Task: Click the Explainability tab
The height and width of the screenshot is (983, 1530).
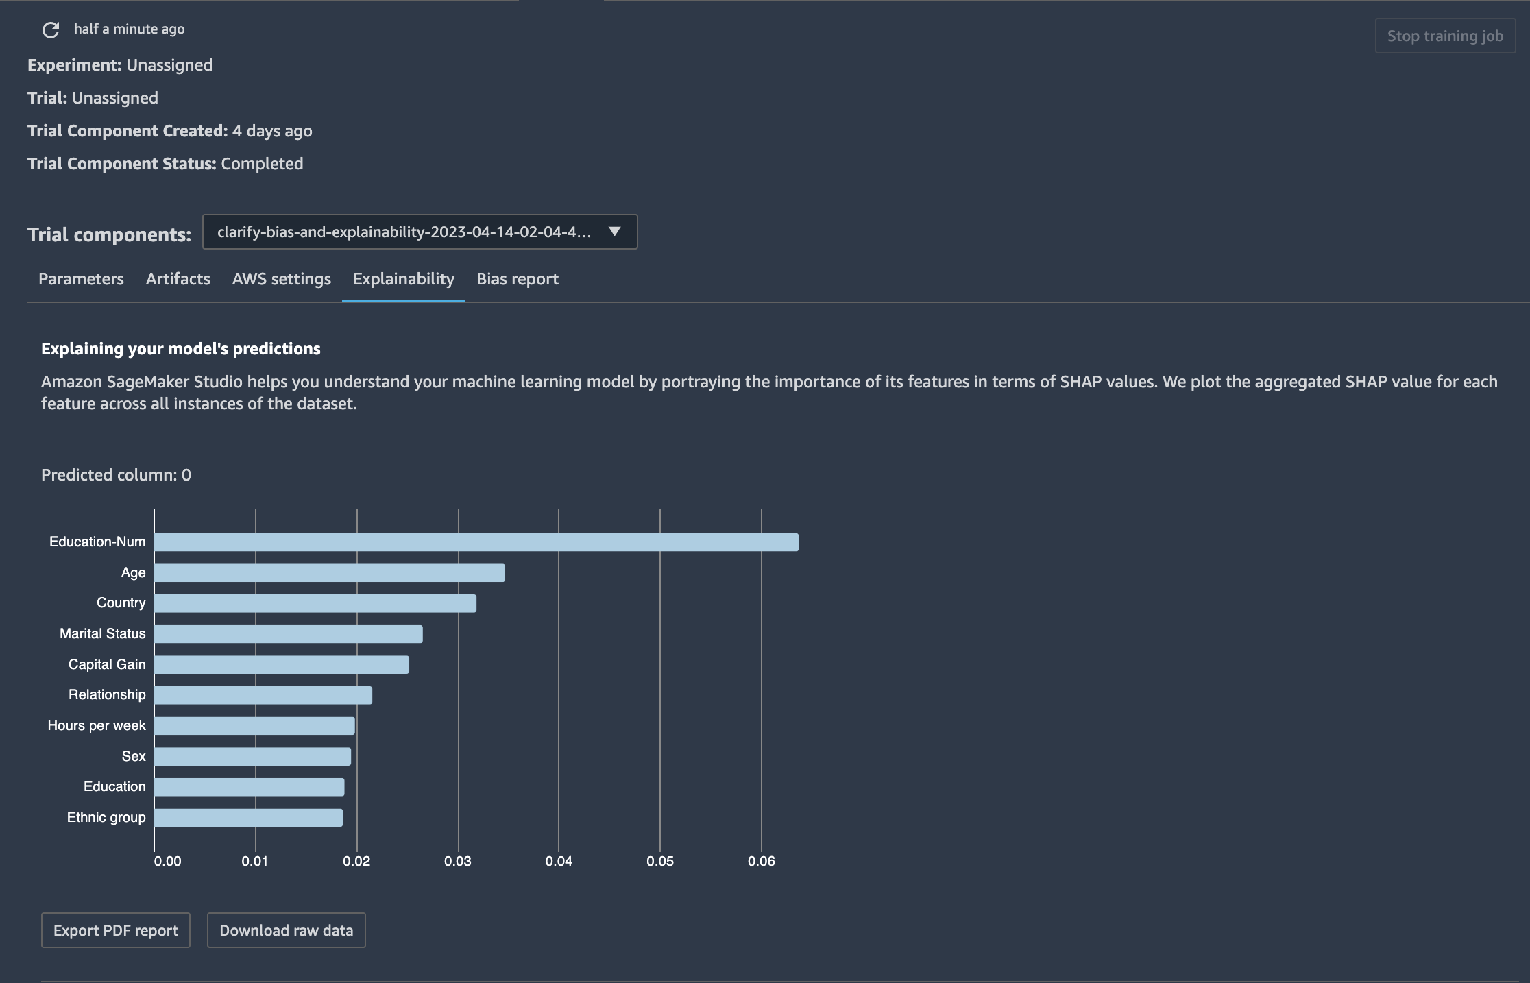Action: click(x=404, y=279)
